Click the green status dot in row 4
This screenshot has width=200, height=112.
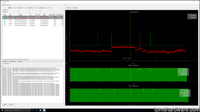5,22
